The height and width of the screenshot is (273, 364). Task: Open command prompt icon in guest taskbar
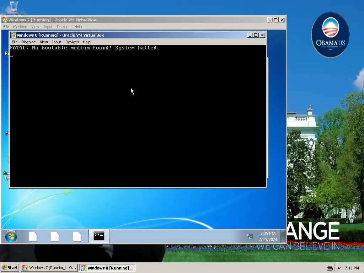click(x=99, y=236)
